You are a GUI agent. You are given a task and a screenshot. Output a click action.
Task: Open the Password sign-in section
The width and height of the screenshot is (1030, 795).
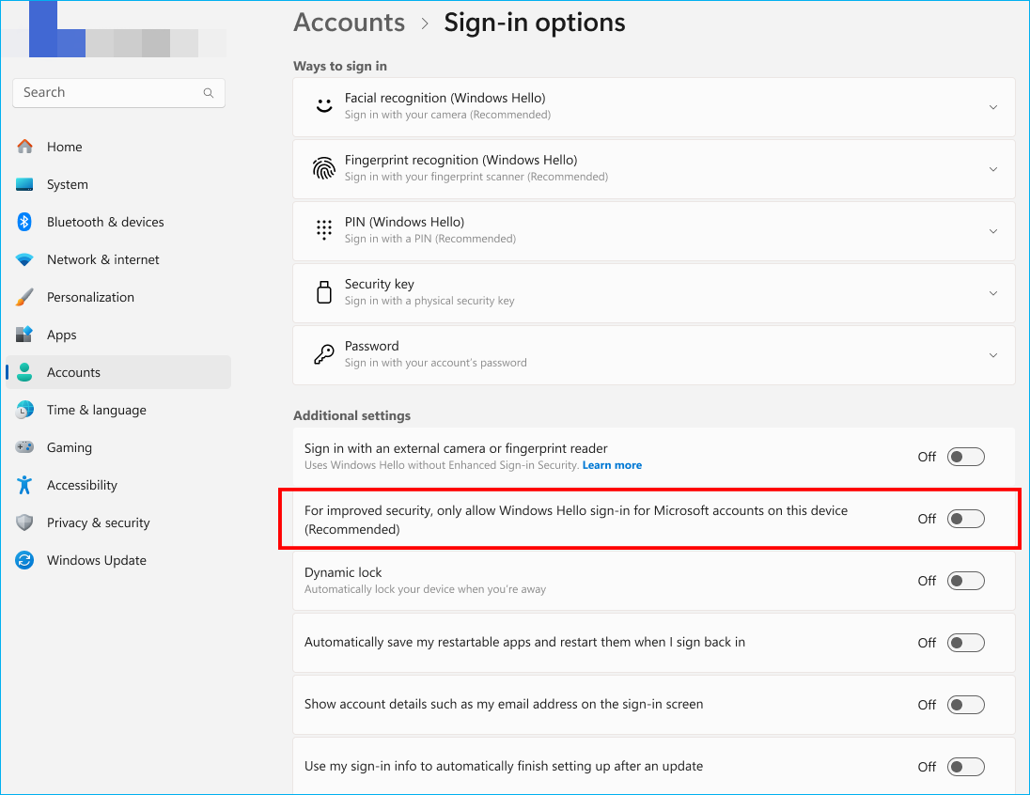point(992,355)
